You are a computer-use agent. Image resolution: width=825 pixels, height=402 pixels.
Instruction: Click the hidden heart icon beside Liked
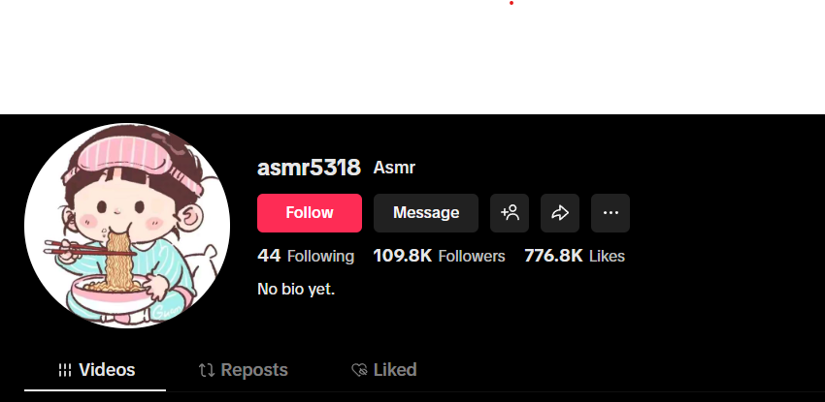pyautogui.click(x=358, y=370)
